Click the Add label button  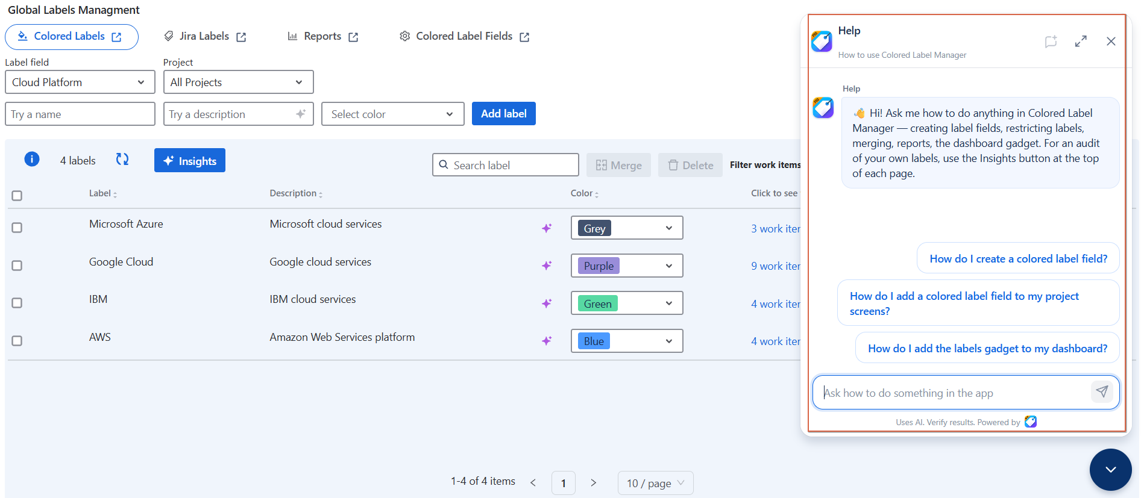click(504, 114)
